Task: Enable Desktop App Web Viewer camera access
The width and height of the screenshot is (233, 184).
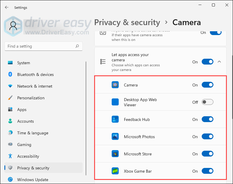Action: [x=207, y=102]
